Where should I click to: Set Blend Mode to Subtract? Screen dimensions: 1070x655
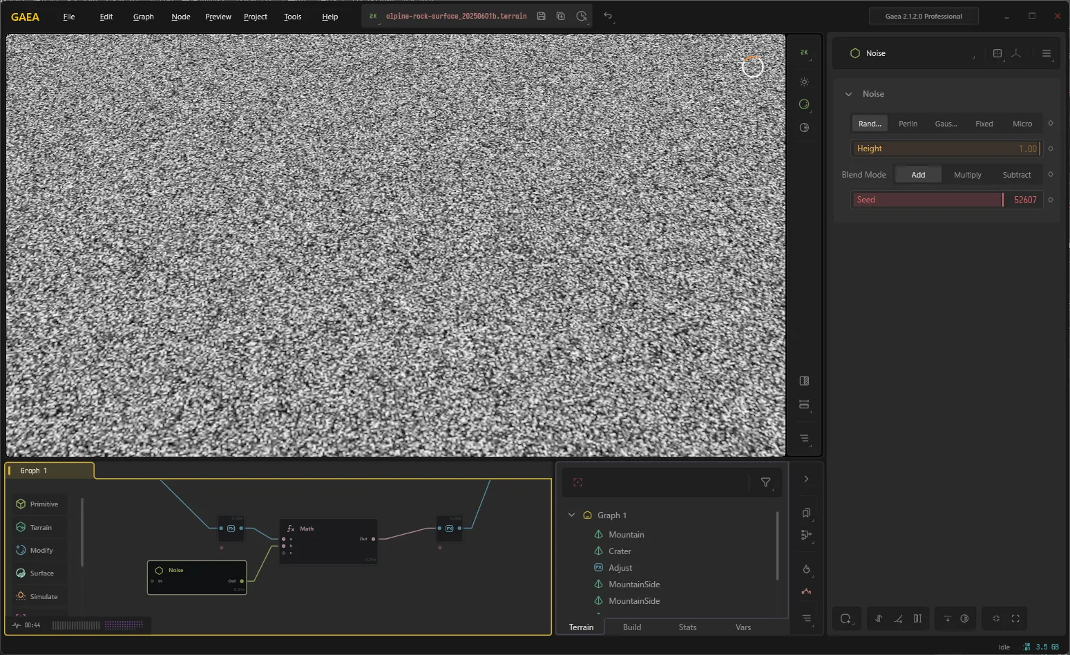pos(1017,175)
